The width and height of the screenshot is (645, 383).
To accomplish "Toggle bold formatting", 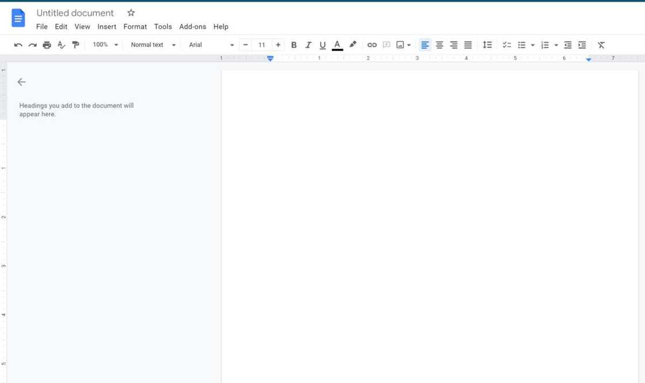I will click(x=294, y=45).
